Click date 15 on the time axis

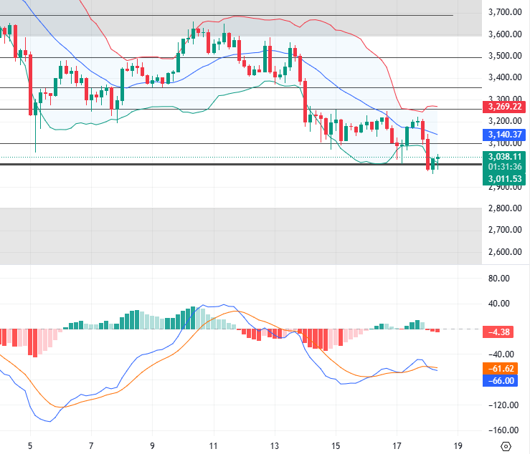[x=336, y=445]
